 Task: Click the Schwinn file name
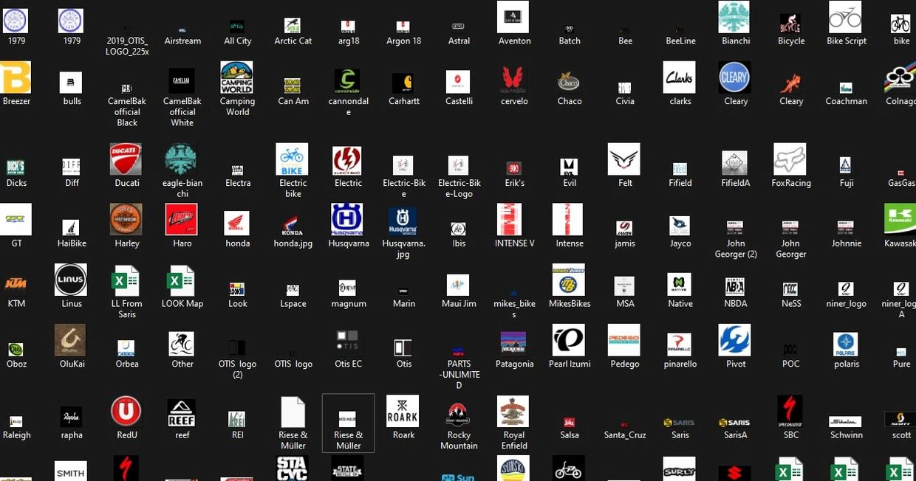tap(846, 435)
